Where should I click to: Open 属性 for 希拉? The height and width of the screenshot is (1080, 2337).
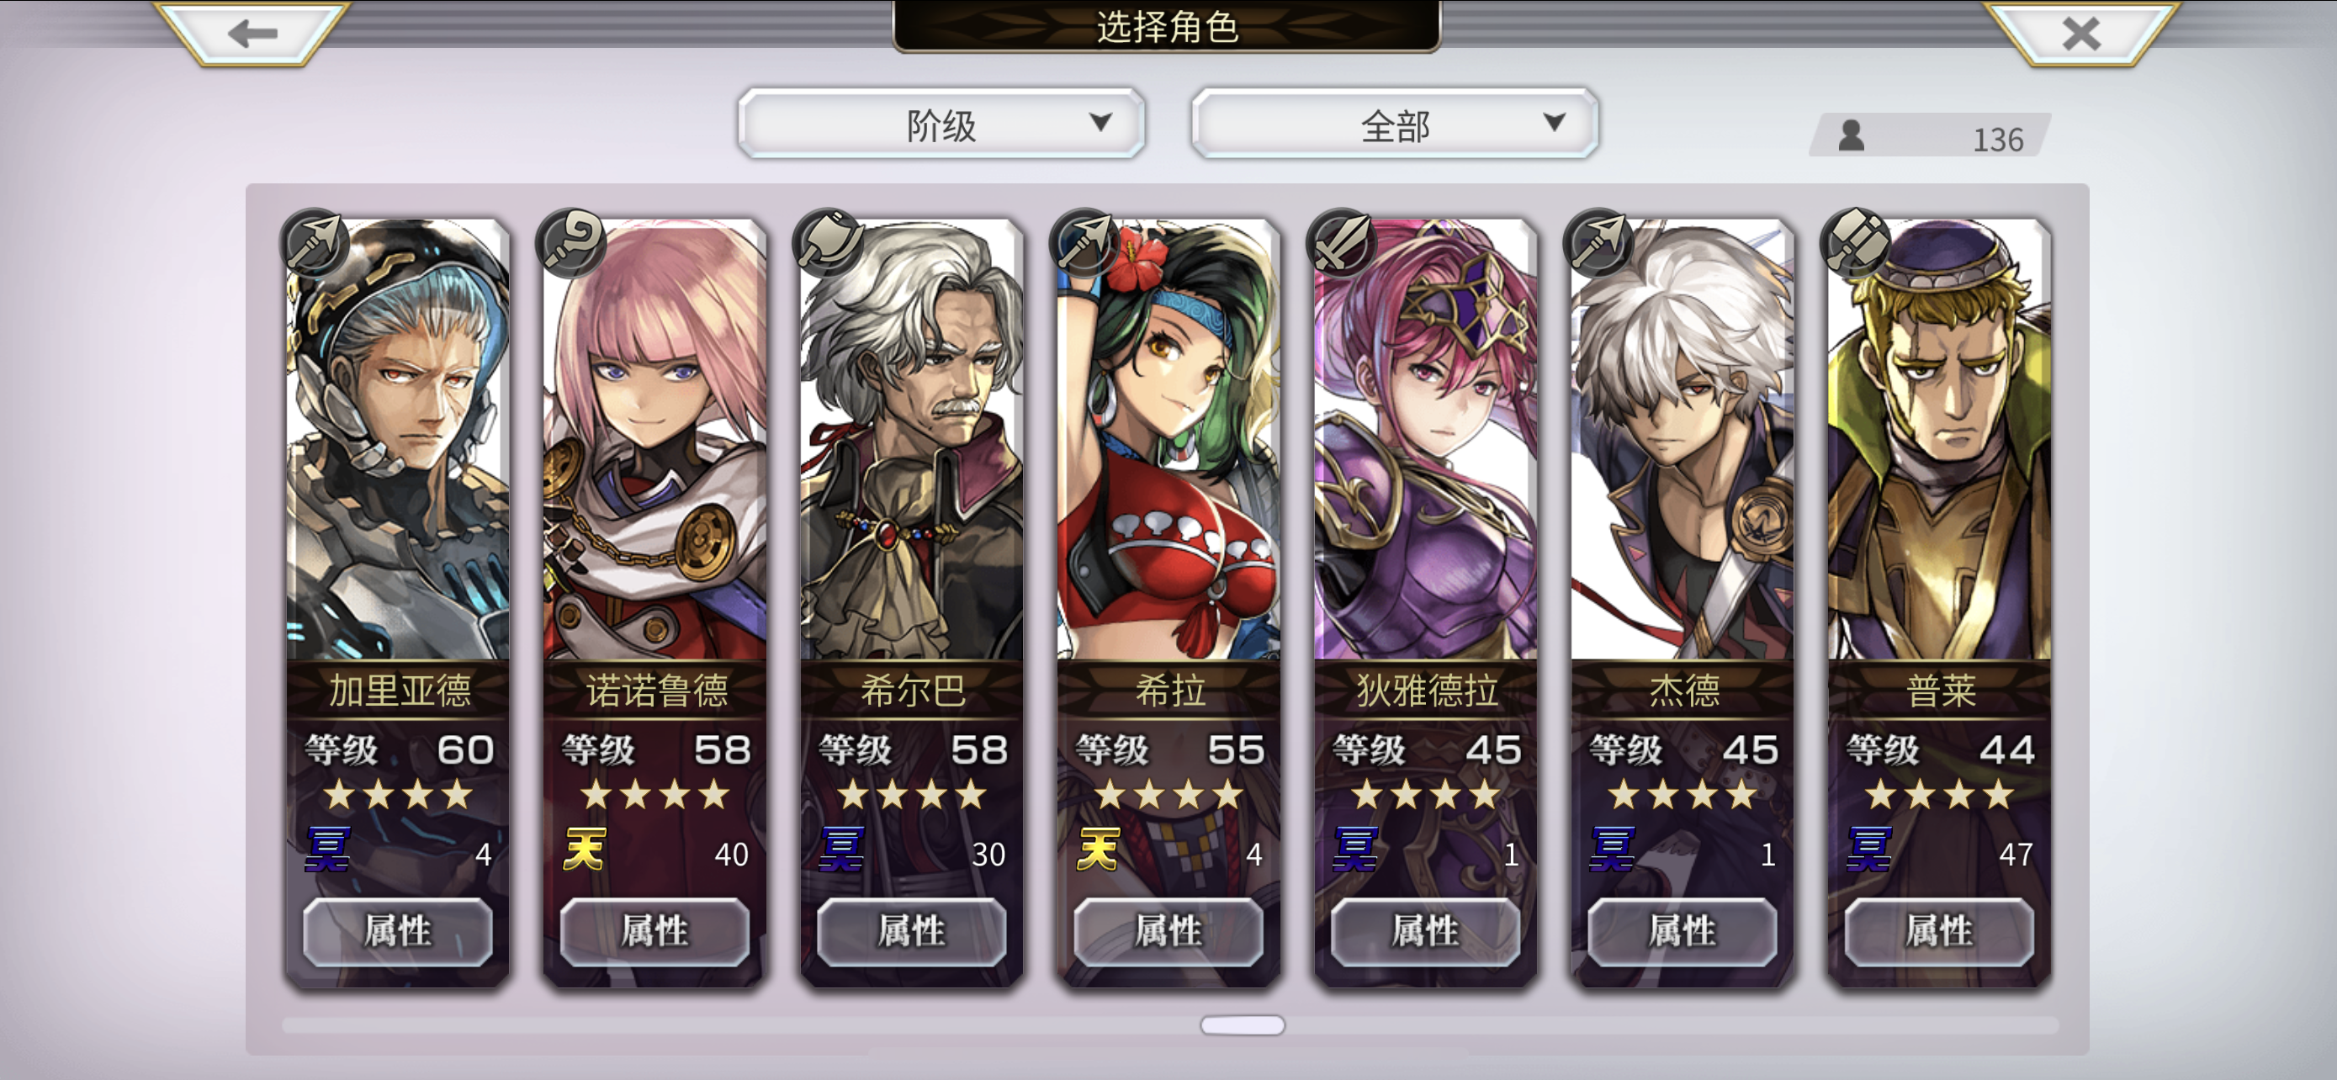click(x=1168, y=931)
